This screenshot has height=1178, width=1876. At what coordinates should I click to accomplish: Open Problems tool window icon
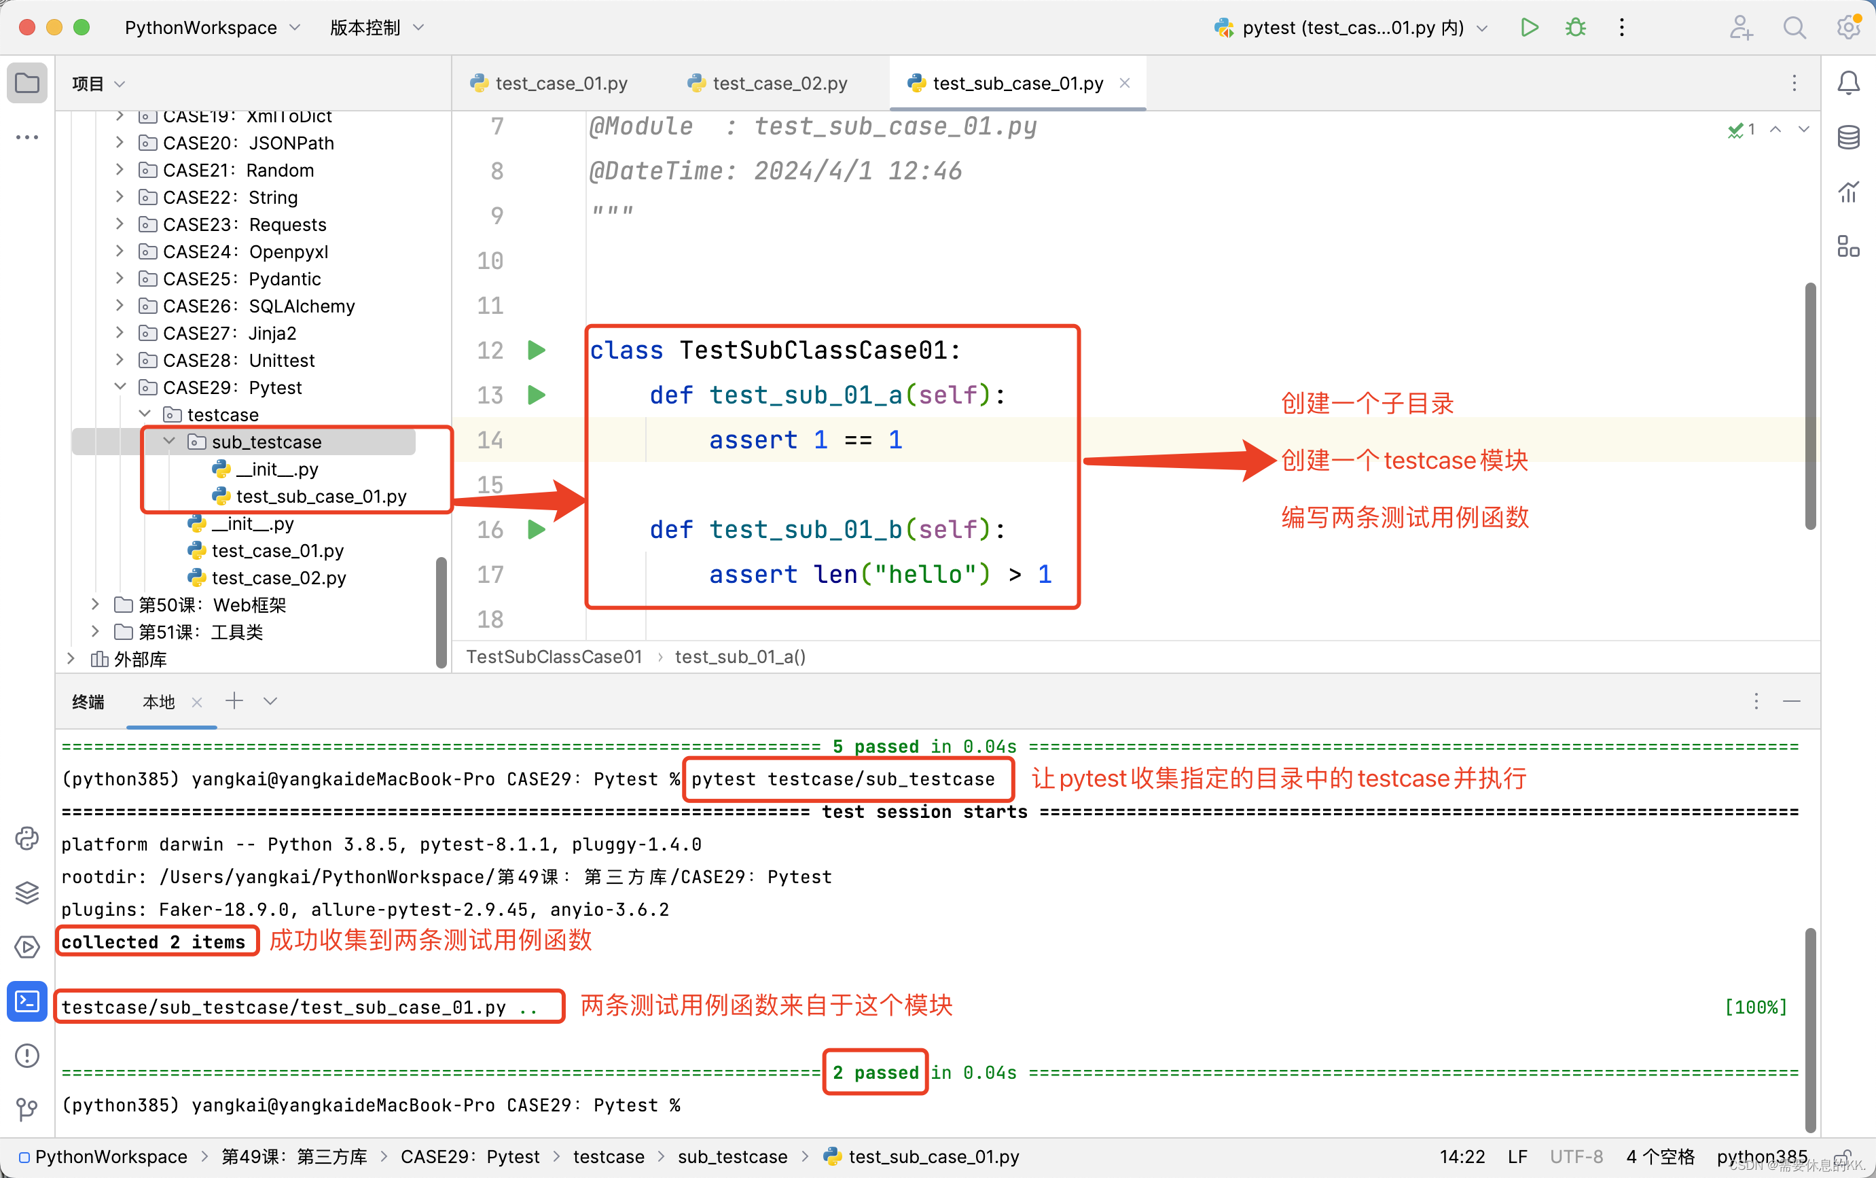[27, 1056]
